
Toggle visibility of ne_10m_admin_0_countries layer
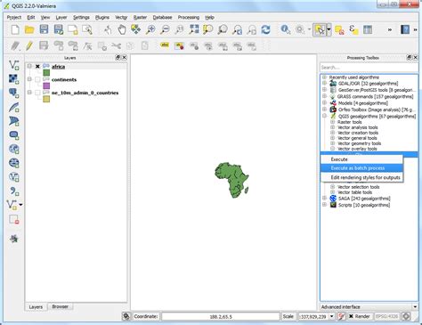point(37,93)
